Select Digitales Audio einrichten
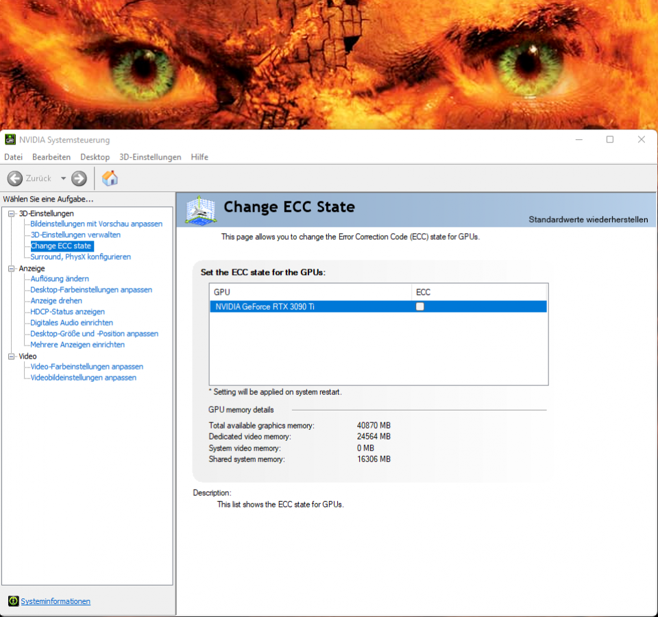This screenshot has width=658, height=617. coord(72,322)
